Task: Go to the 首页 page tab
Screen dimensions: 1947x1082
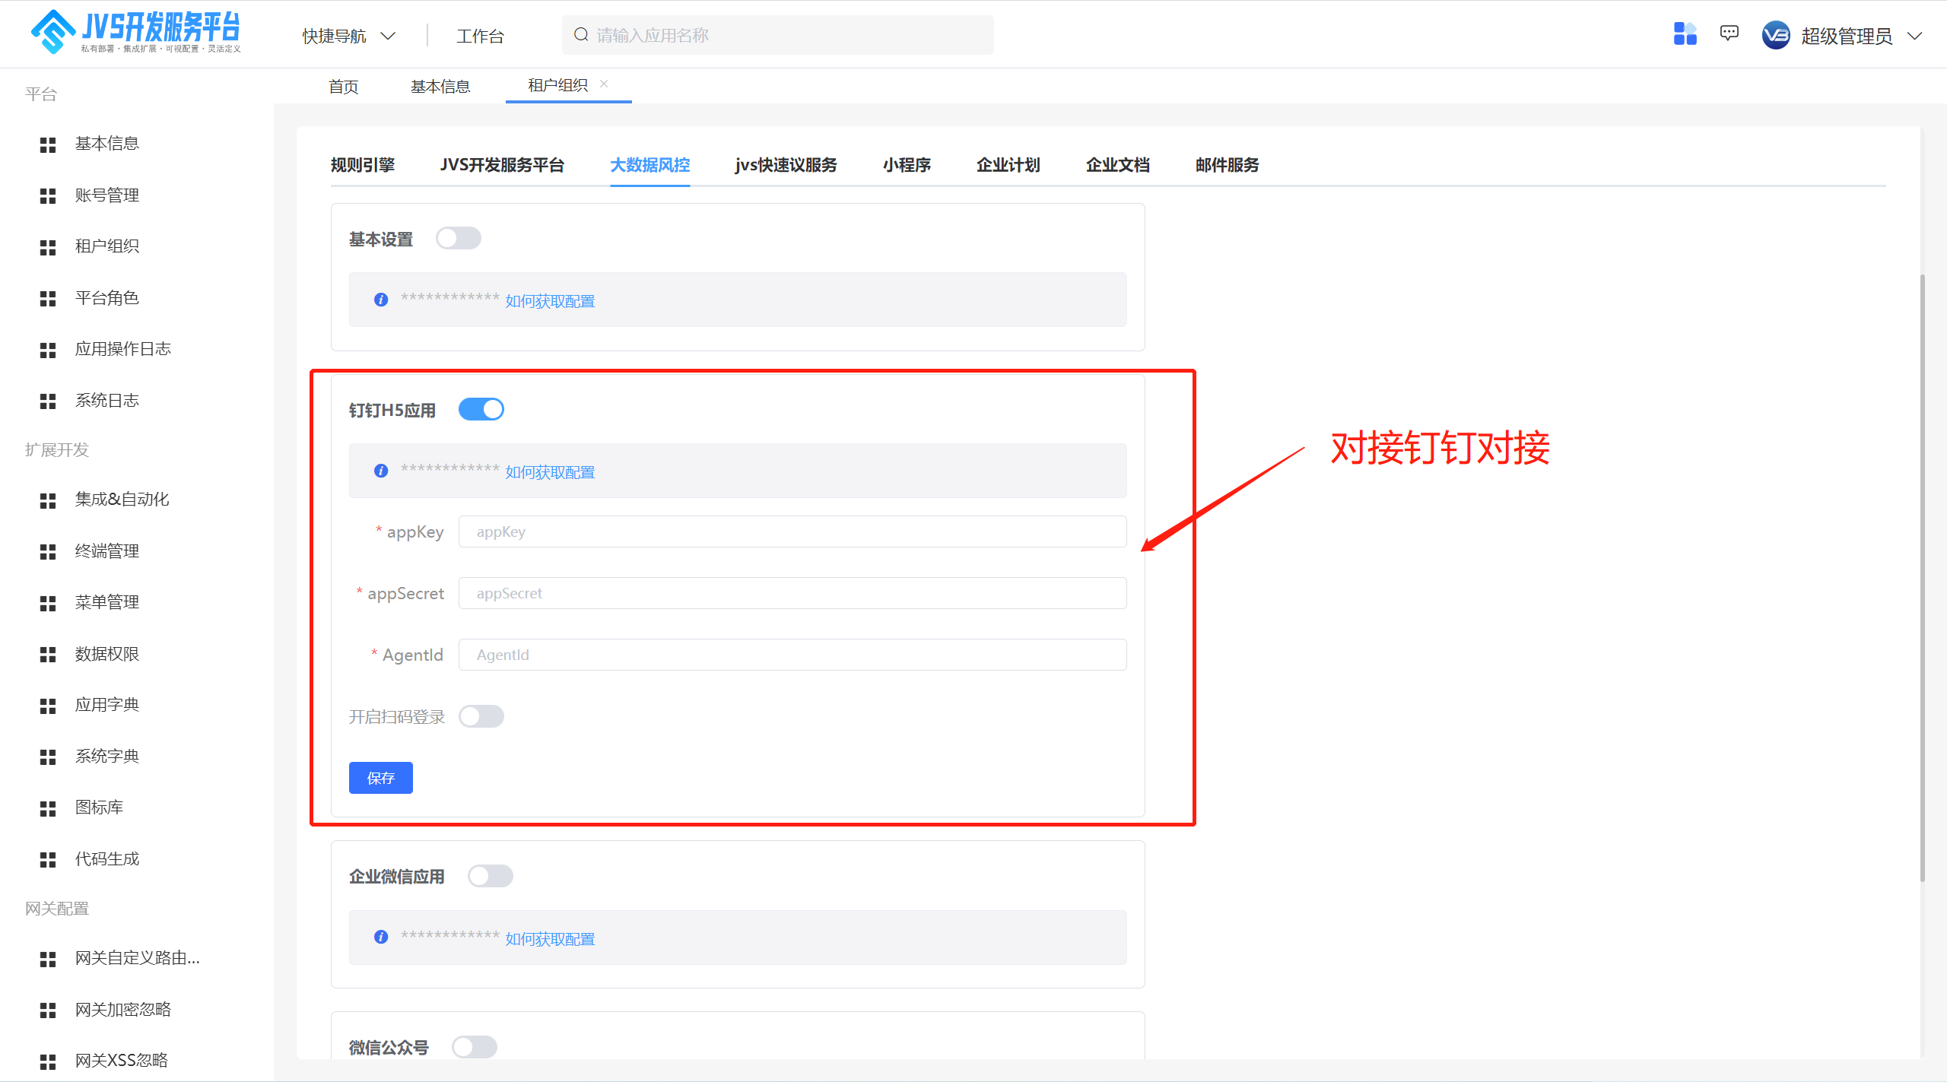Action: pos(344,87)
